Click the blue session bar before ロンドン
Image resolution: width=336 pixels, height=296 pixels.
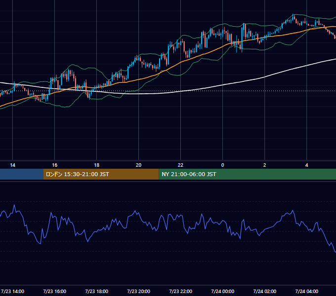(x=22, y=174)
